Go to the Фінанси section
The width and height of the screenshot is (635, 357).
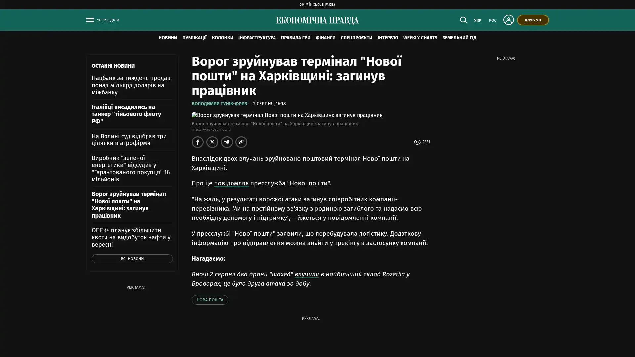pyautogui.click(x=325, y=38)
